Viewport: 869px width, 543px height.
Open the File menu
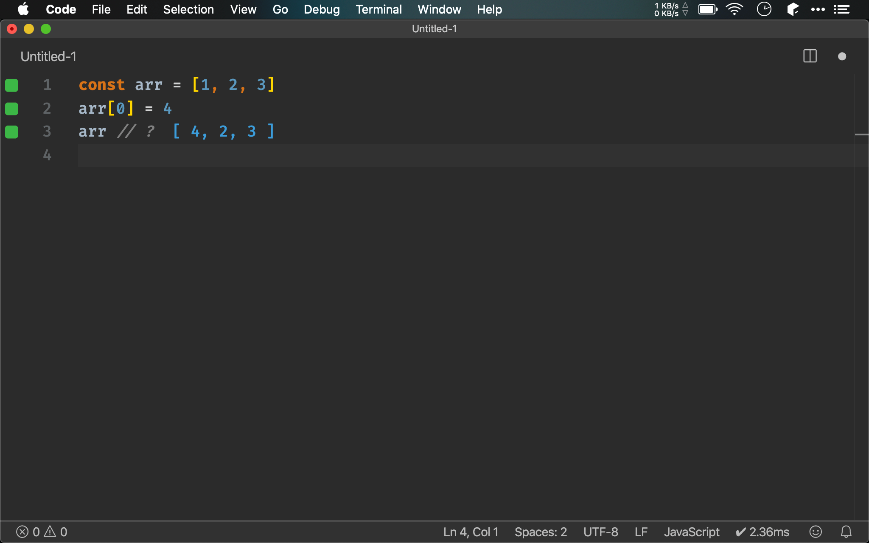tap(101, 9)
